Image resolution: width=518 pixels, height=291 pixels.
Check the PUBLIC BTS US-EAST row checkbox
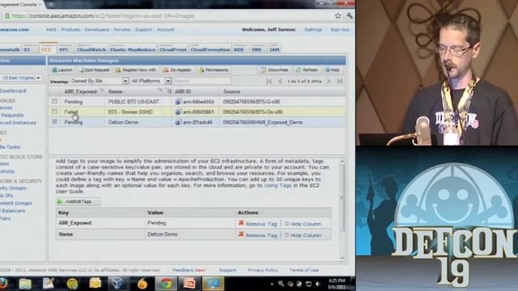click(x=54, y=101)
